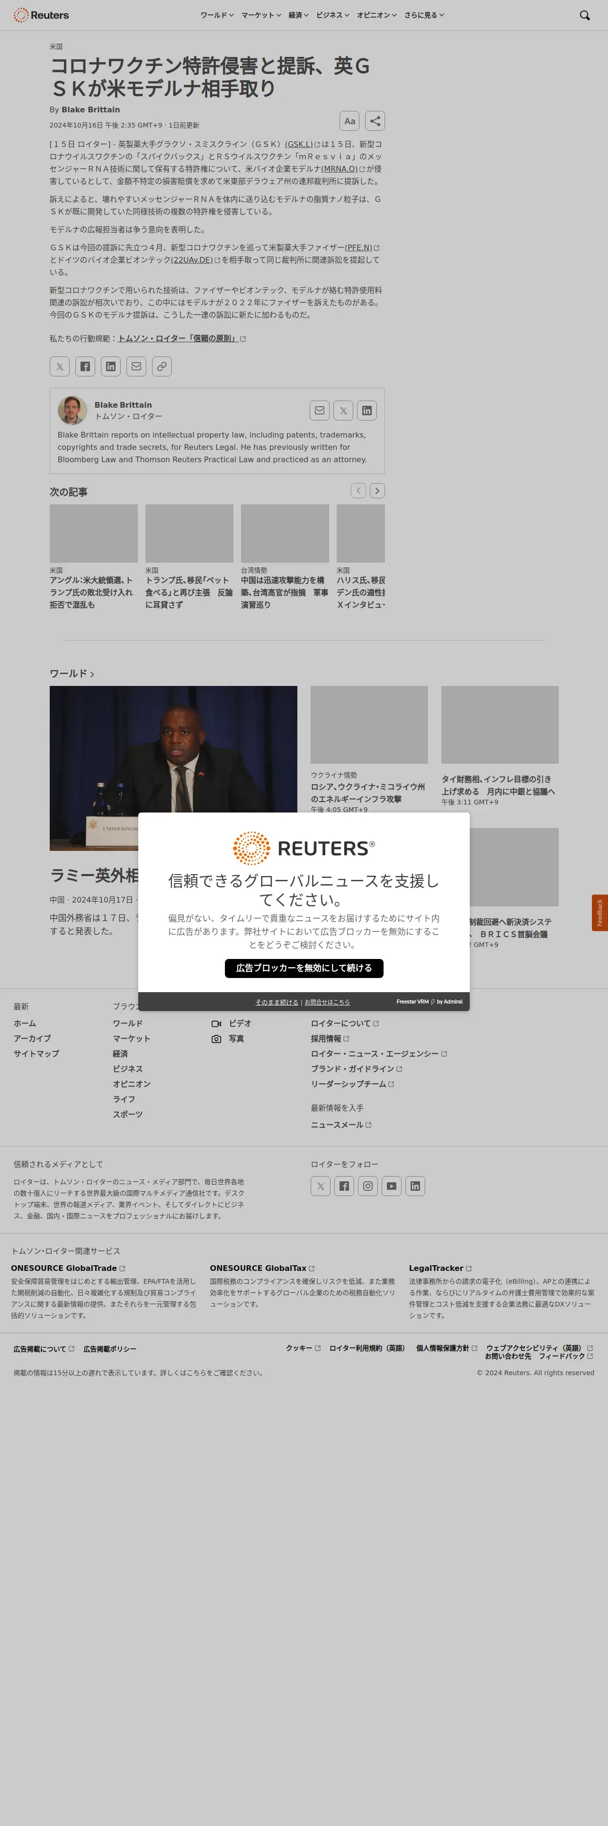Select ライフ in the footer browse list
Screen dimensions: 608x1826
[124, 1099]
